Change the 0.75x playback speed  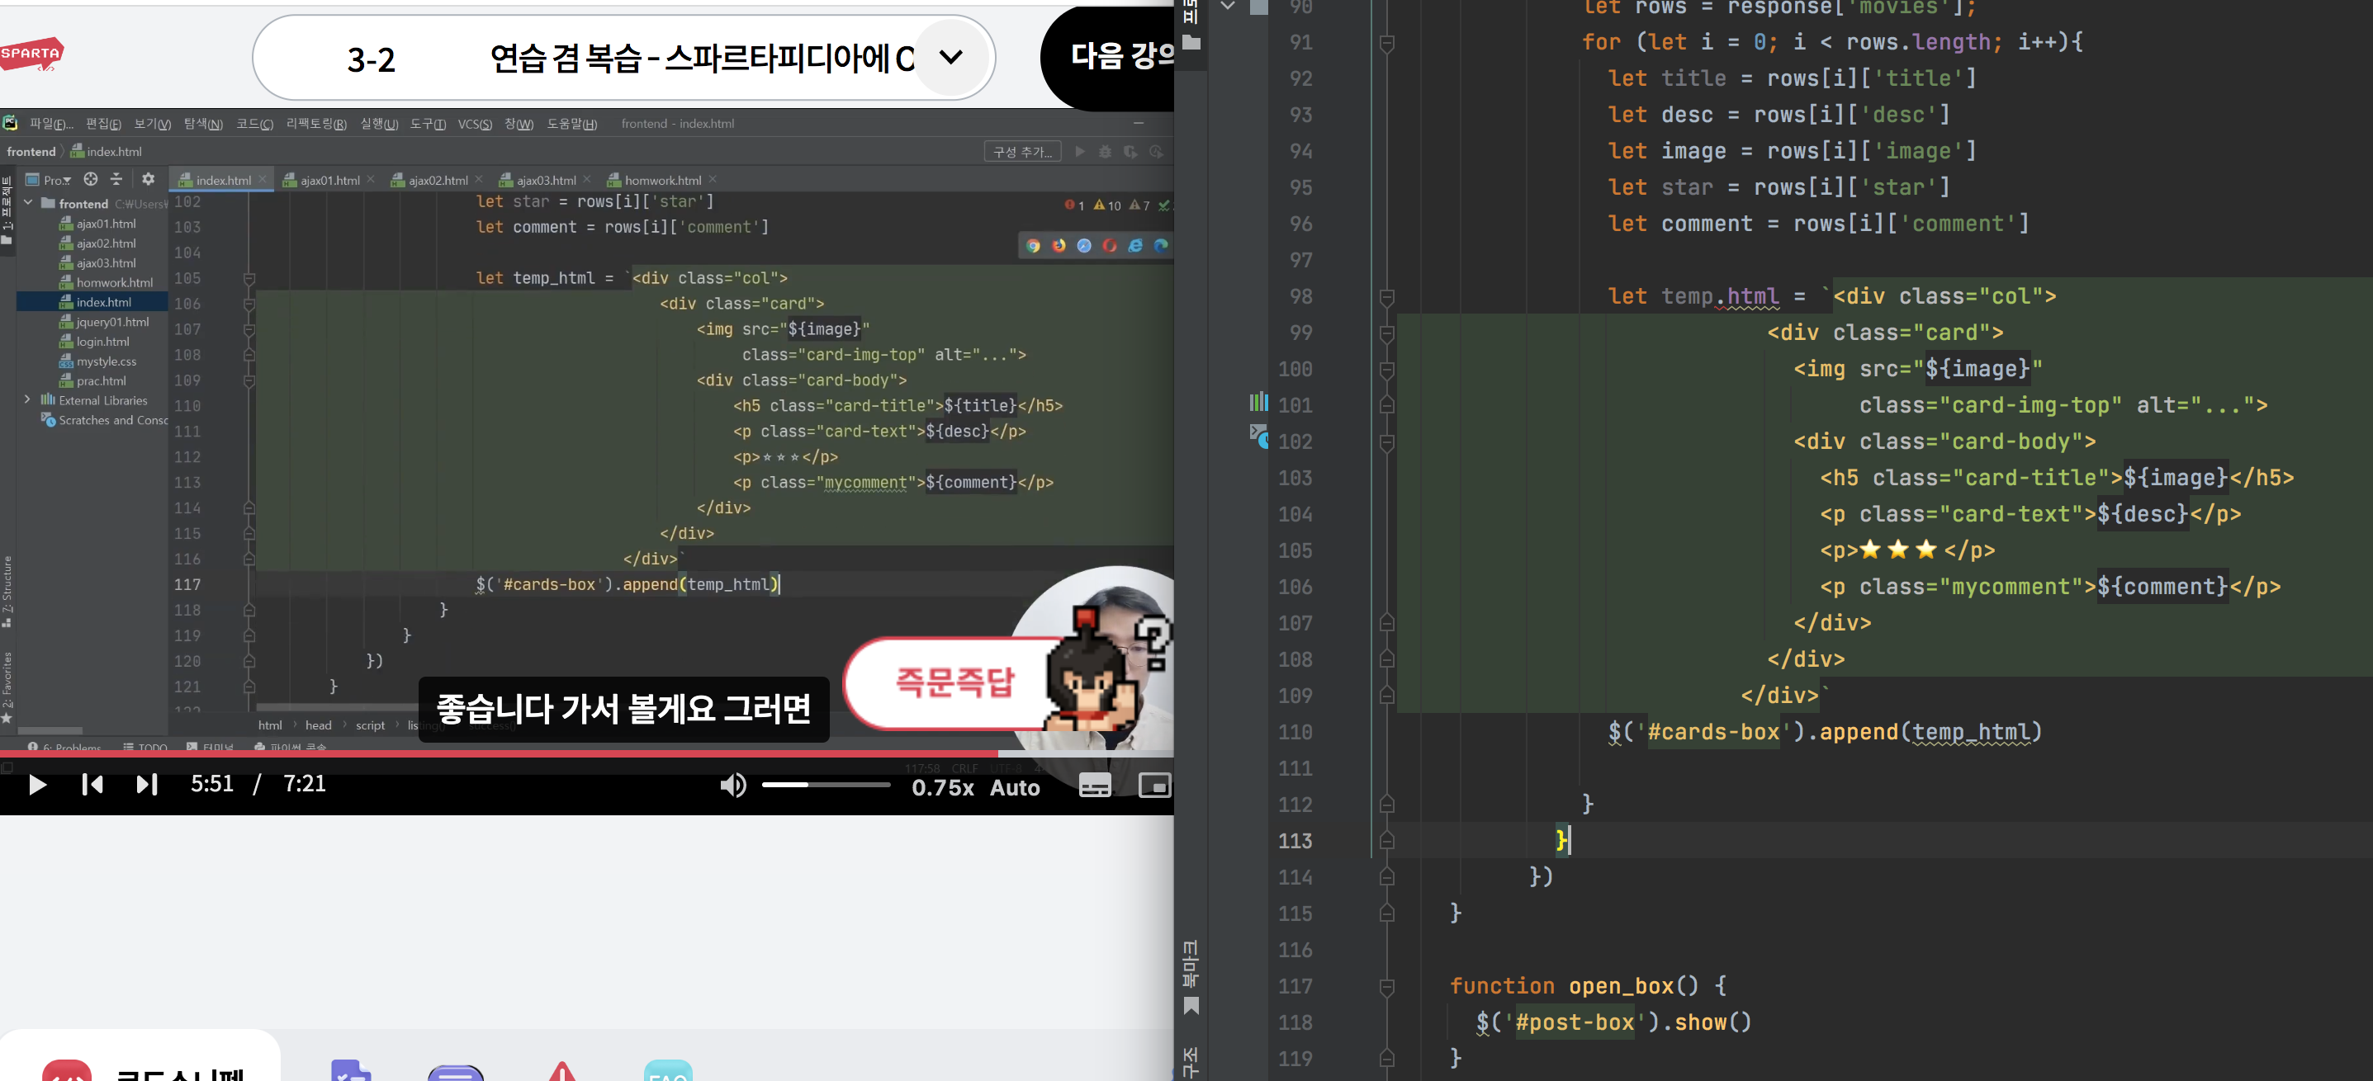point(942,787)
